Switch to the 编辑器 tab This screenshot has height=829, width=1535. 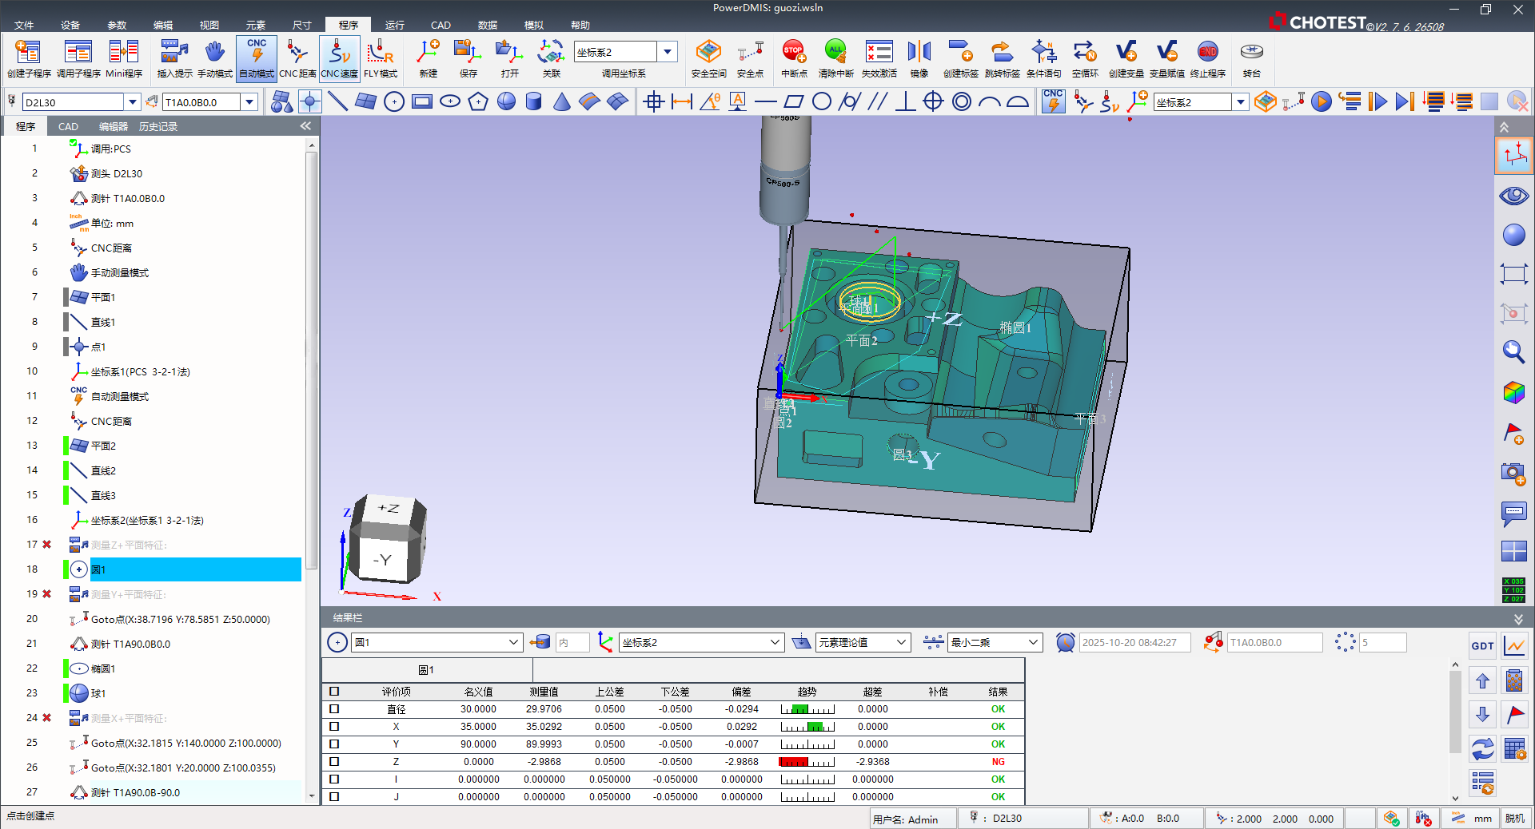114,127
